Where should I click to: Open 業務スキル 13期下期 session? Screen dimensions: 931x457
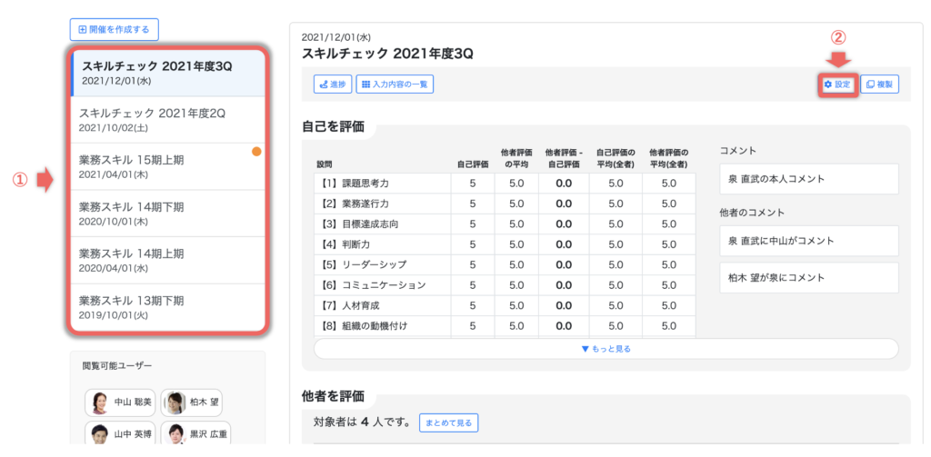coord(168,307)
